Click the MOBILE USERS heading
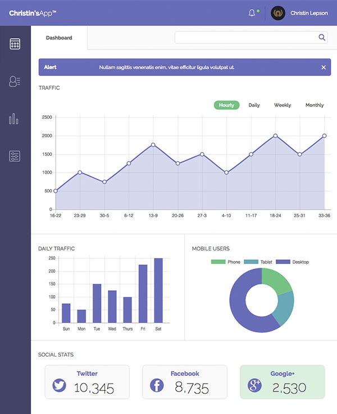 [x=211, y=249]
